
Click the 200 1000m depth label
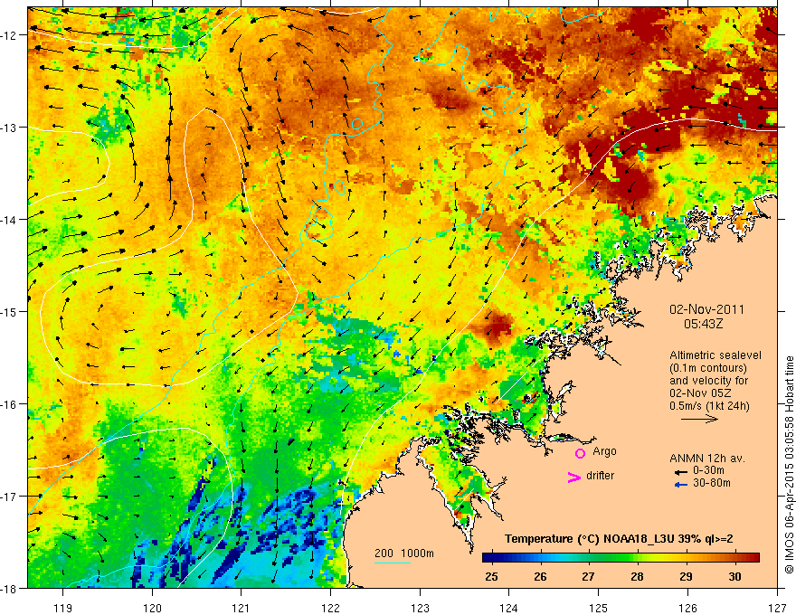pos(404,553)
